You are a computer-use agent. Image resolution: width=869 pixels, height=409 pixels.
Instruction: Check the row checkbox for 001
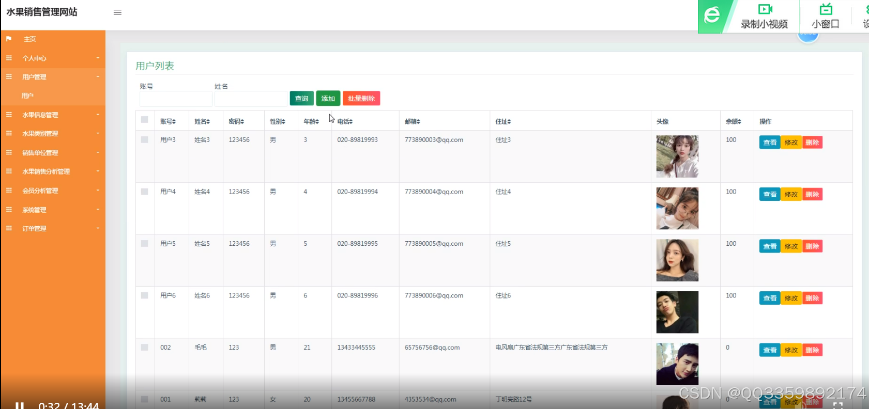point(145,399)
